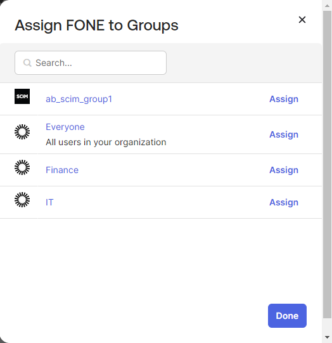This screenshot has height=343, width=332.
Task: Click the scrollbar down arrow
Action: 327,337
